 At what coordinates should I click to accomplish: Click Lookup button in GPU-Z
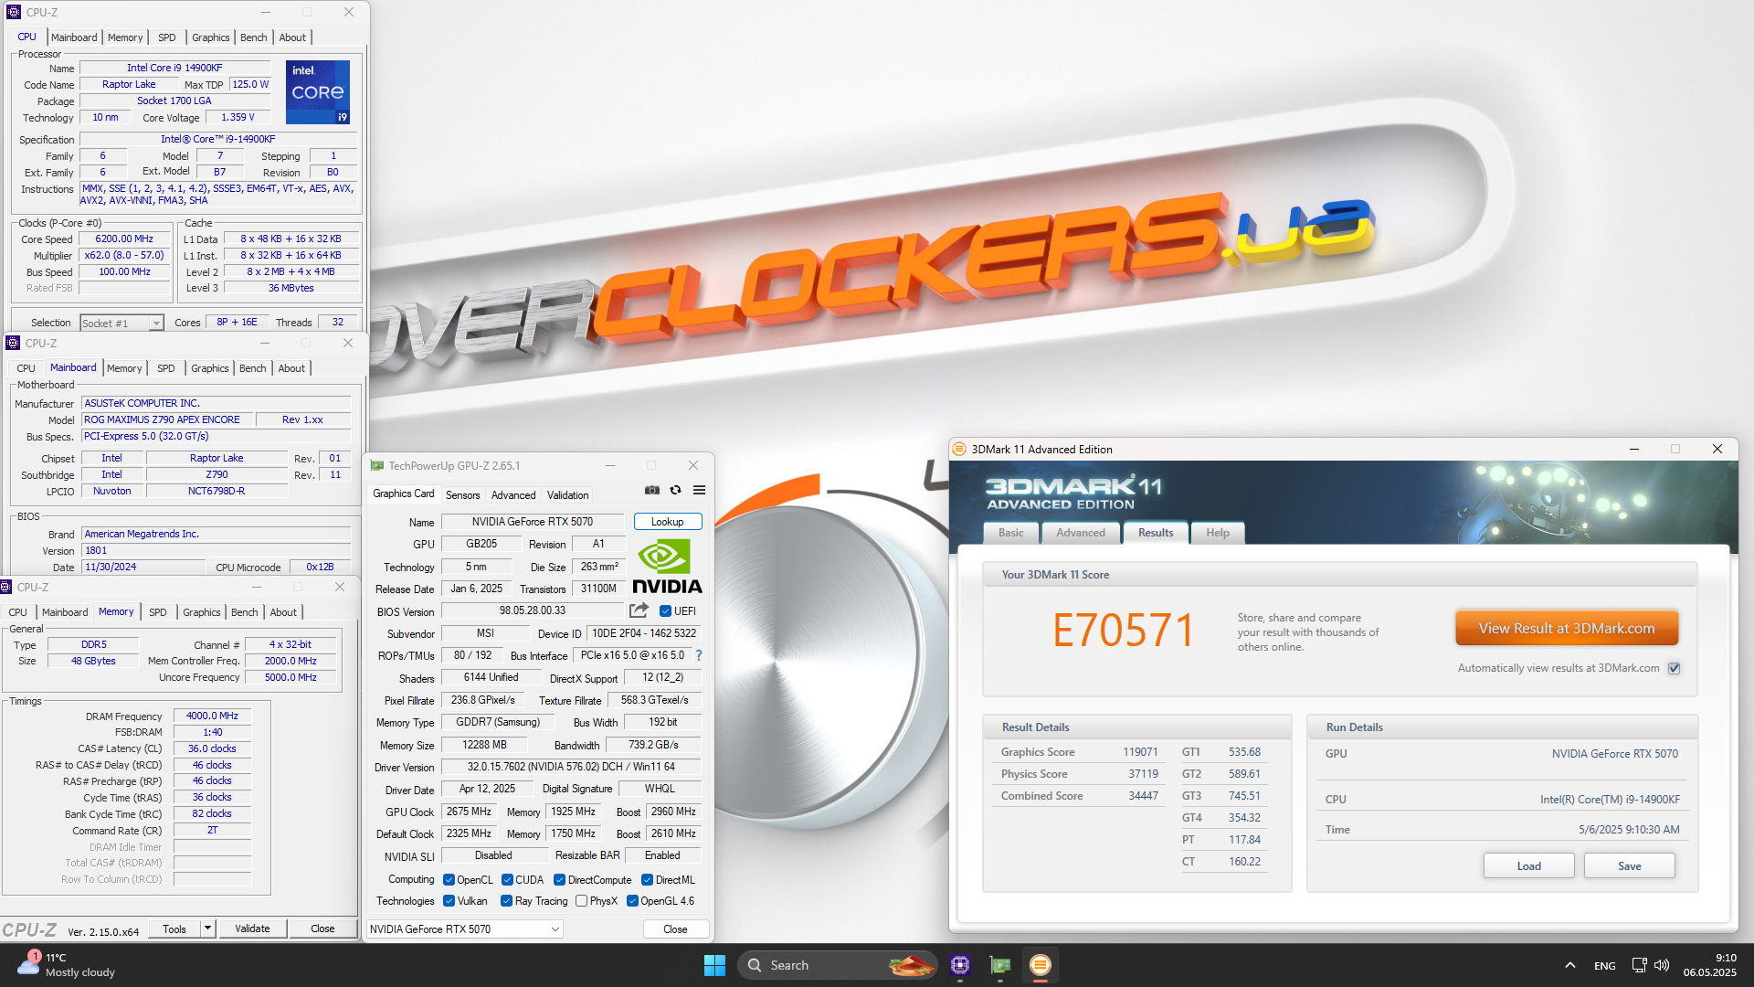[x=667, y=522]
